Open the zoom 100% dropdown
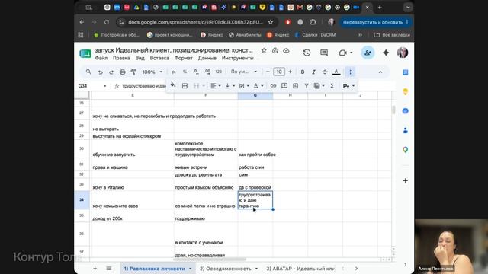488x274 pixels. [152, 72]
